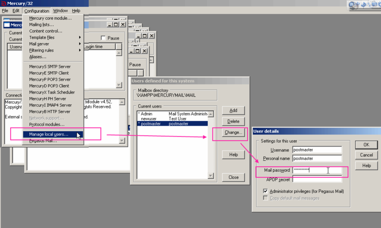381x228 pixels.
Task: Click into the Mail password field
Action: tap(317, 170)
